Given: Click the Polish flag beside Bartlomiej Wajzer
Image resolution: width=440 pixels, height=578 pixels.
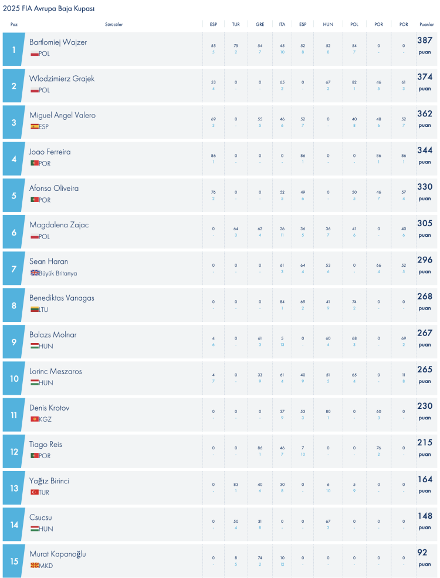Looking at the screenshot, I should 35,54.
